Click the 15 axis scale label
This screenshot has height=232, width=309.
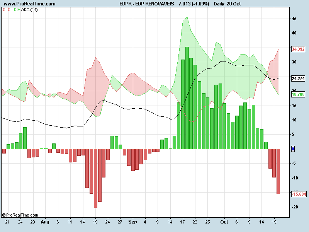[294, 106]
